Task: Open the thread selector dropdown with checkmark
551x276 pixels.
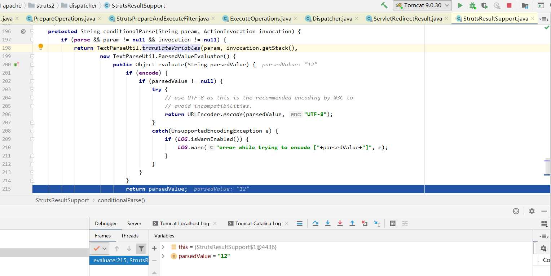Action: [100, 248]
